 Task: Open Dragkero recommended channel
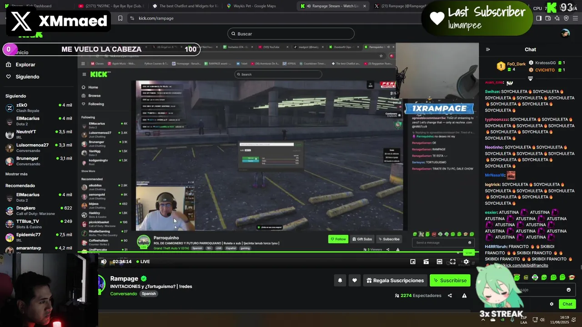click(x=39, y=211)
